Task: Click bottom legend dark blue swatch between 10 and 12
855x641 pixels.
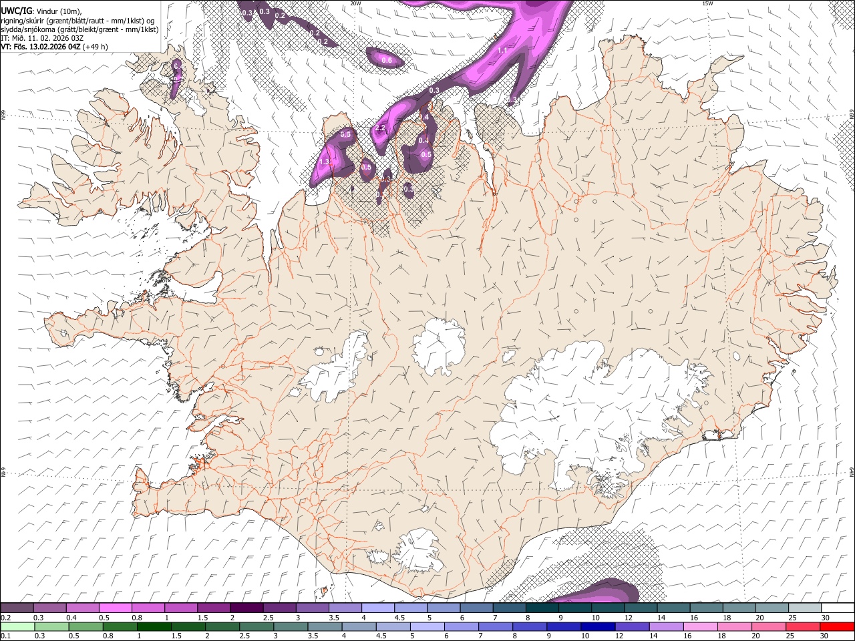Action: click(598, 627)
